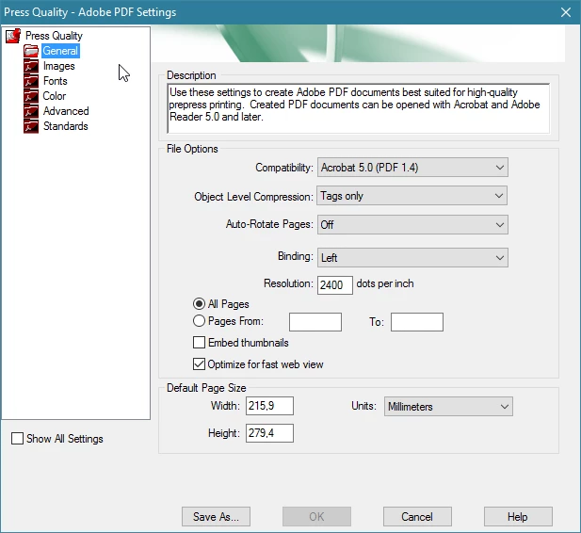The image size is (581, 533).
Task: Select the Pages From radio button
Action: [x=199, y=320]
